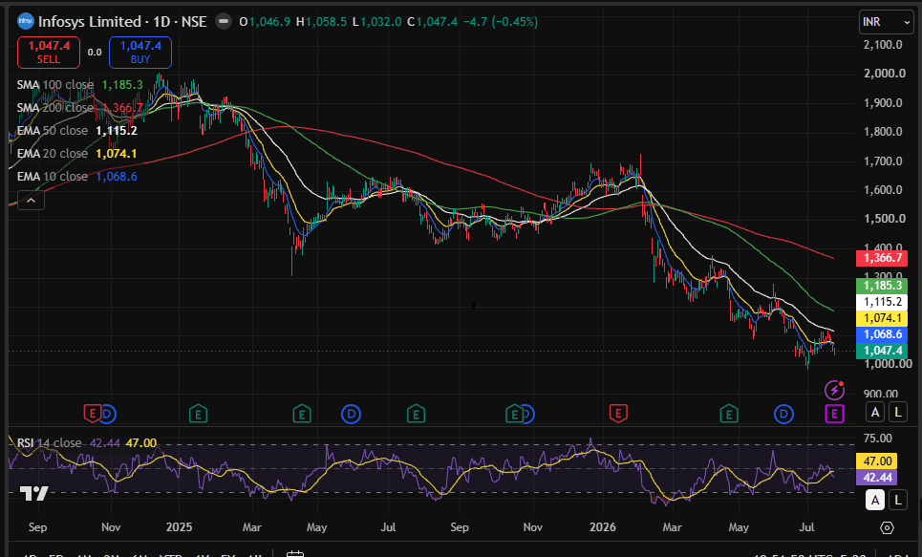Click the yellow 1,074.1 price label

(882, 318)
